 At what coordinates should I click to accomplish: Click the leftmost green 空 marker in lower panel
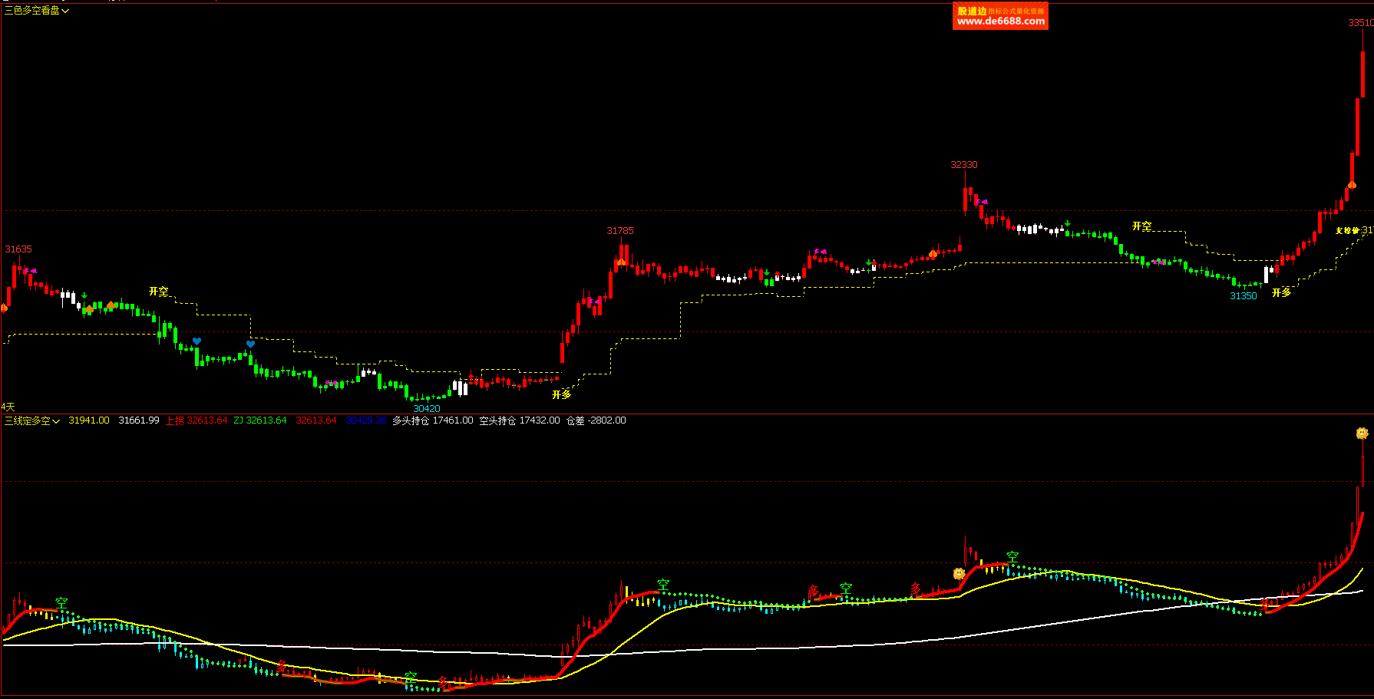tap(61, 603)
